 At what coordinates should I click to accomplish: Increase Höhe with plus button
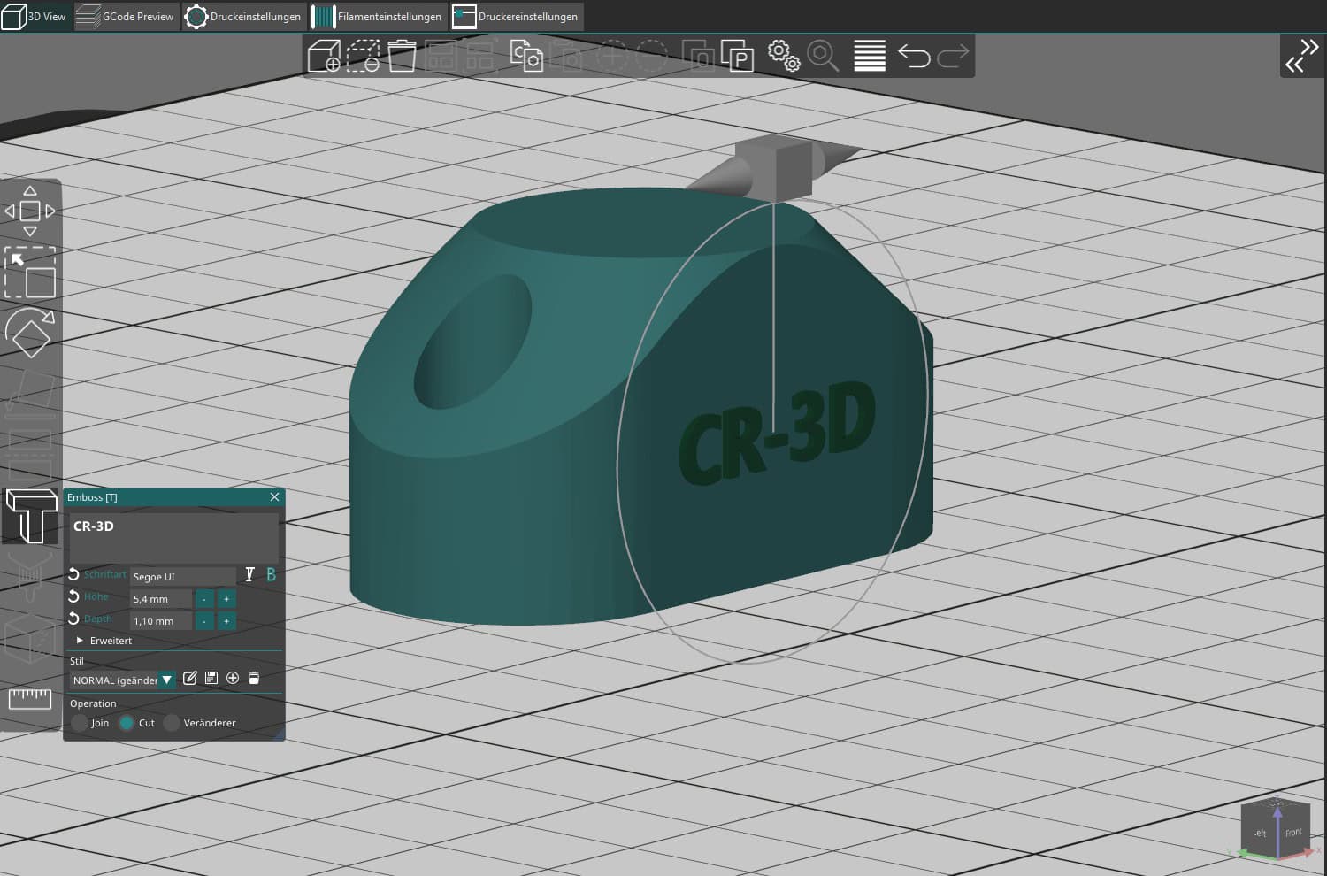(x=226, y=599)
